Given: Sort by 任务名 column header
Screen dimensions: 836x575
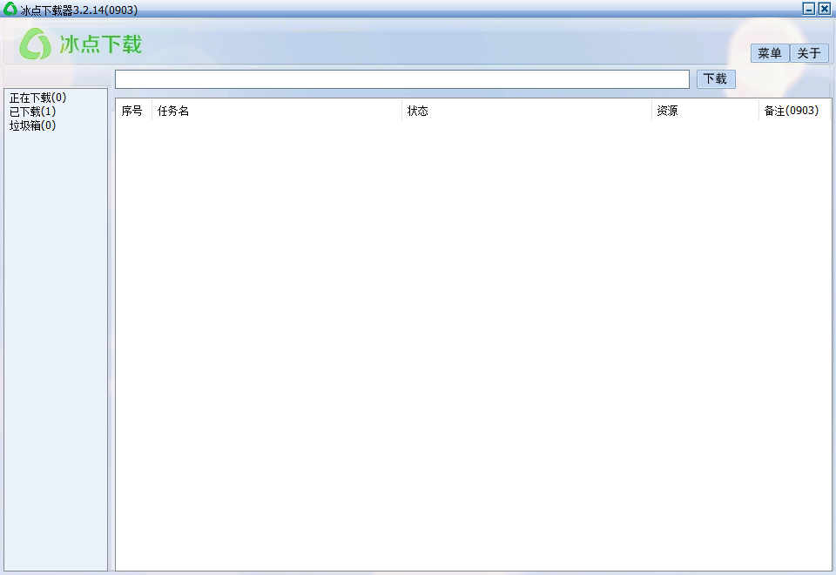Looking at the screenshot, I should [277, 111].
